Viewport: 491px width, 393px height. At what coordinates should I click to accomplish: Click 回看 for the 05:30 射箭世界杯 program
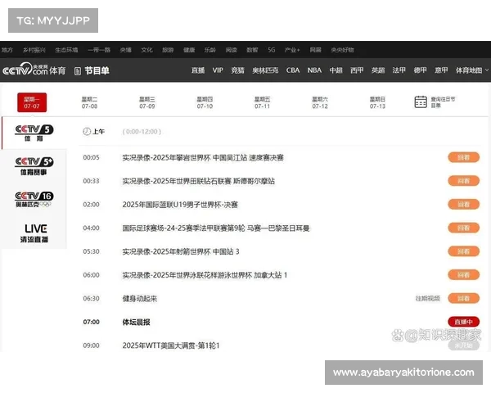463,251
